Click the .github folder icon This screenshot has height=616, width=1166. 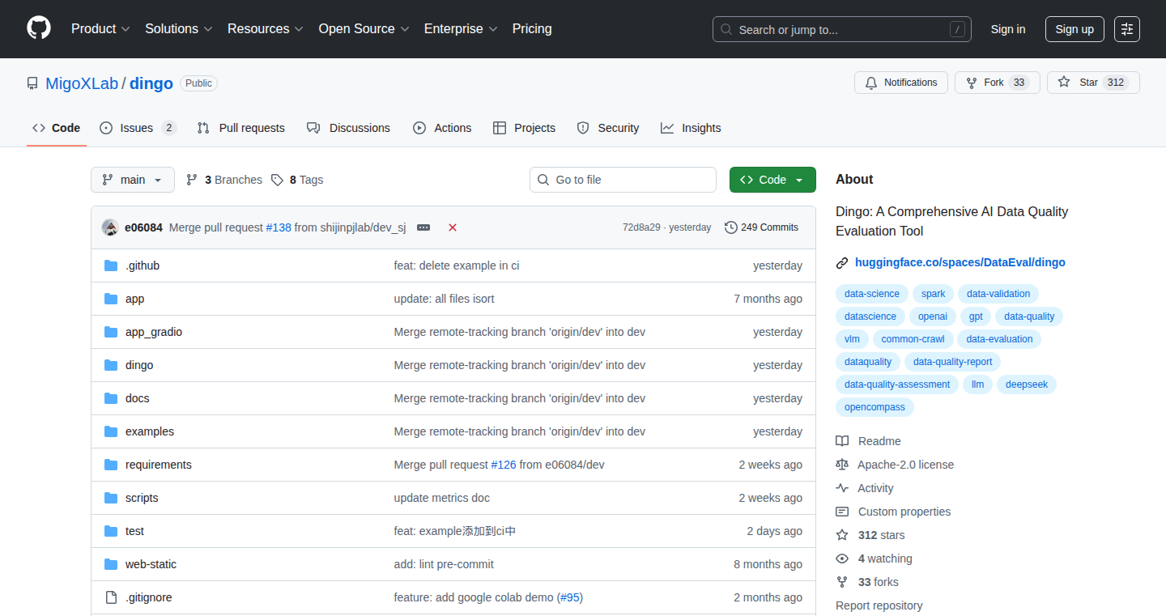pos(111,266)
